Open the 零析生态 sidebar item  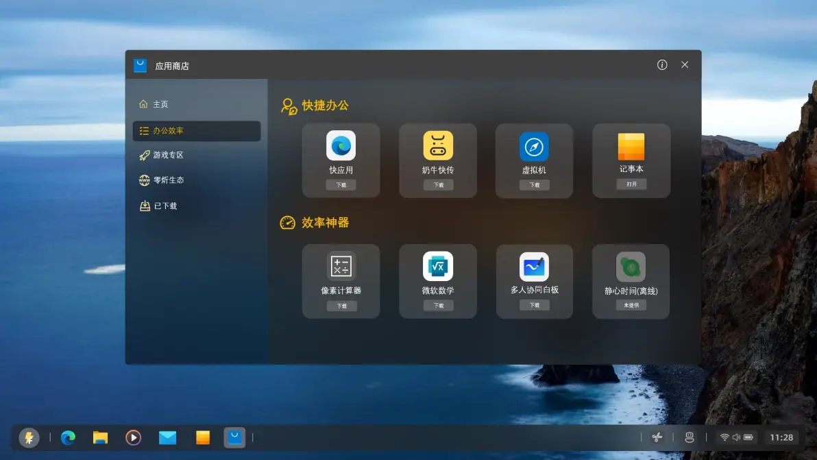point(197,180)
